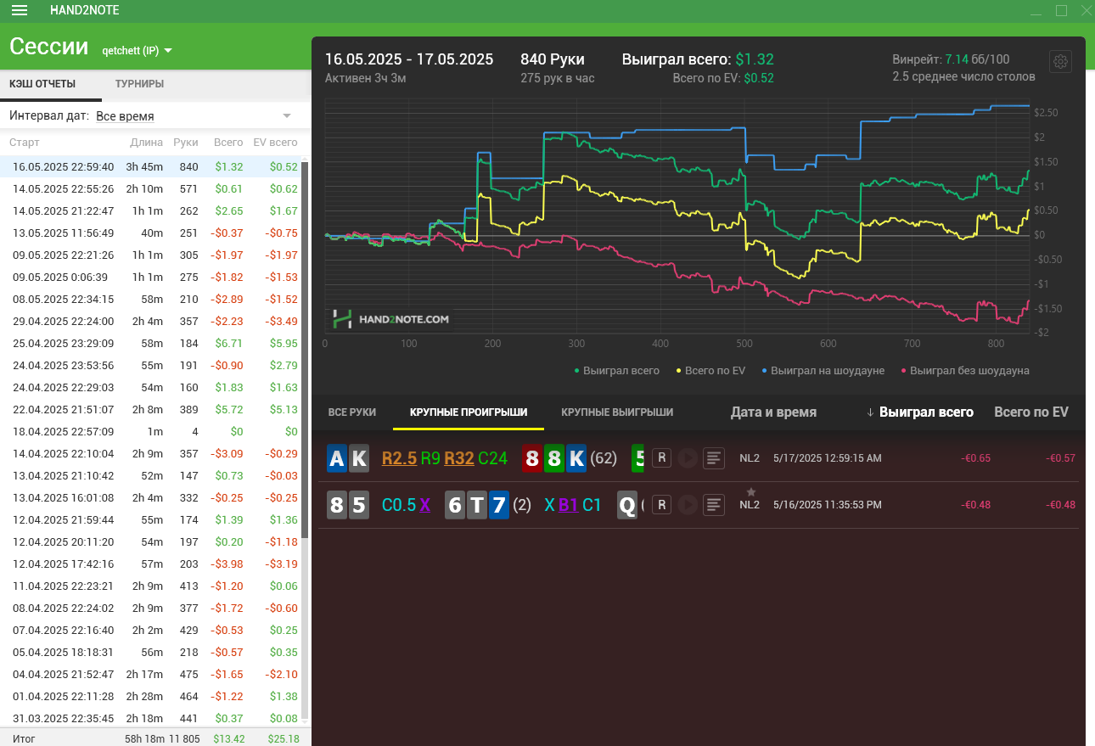Open the hamburger main menu
The height and width of the screenshot is (746, 1095).
[20, 10]
